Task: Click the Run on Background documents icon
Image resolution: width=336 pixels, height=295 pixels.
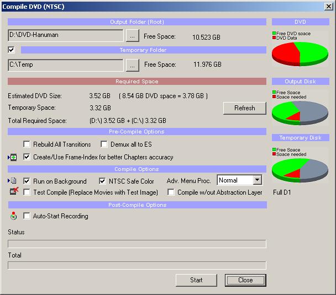Action: (x=12, y=181)
